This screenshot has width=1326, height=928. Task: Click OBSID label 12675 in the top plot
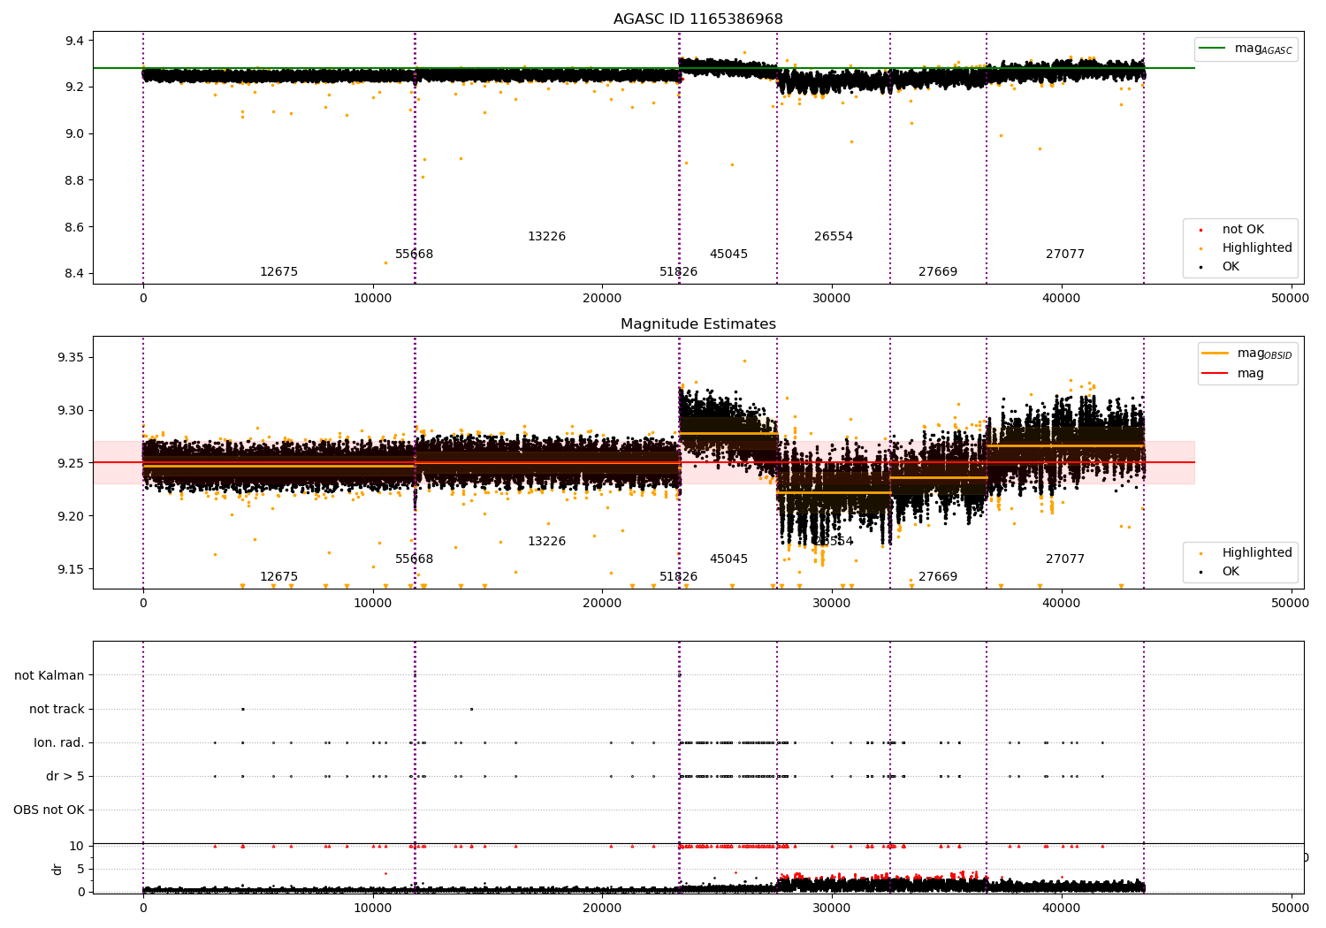(x=278, y=272)
